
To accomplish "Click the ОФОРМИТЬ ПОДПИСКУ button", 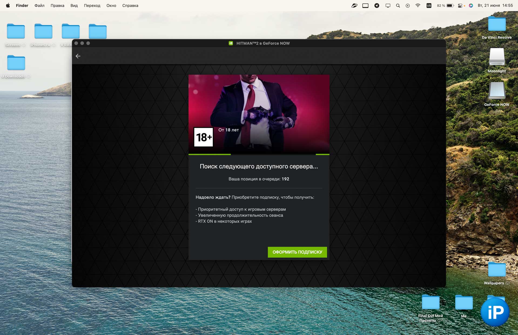I will pyautogui.click(x=297, y=252).
